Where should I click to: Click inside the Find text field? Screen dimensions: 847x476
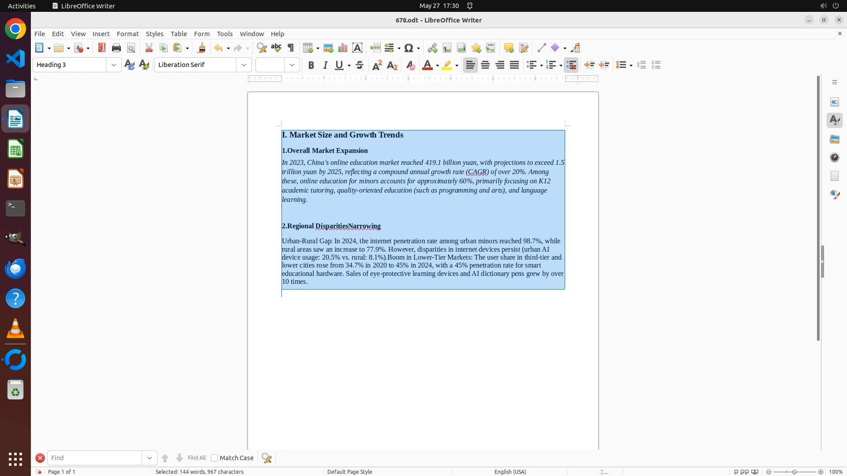point(95,458)
